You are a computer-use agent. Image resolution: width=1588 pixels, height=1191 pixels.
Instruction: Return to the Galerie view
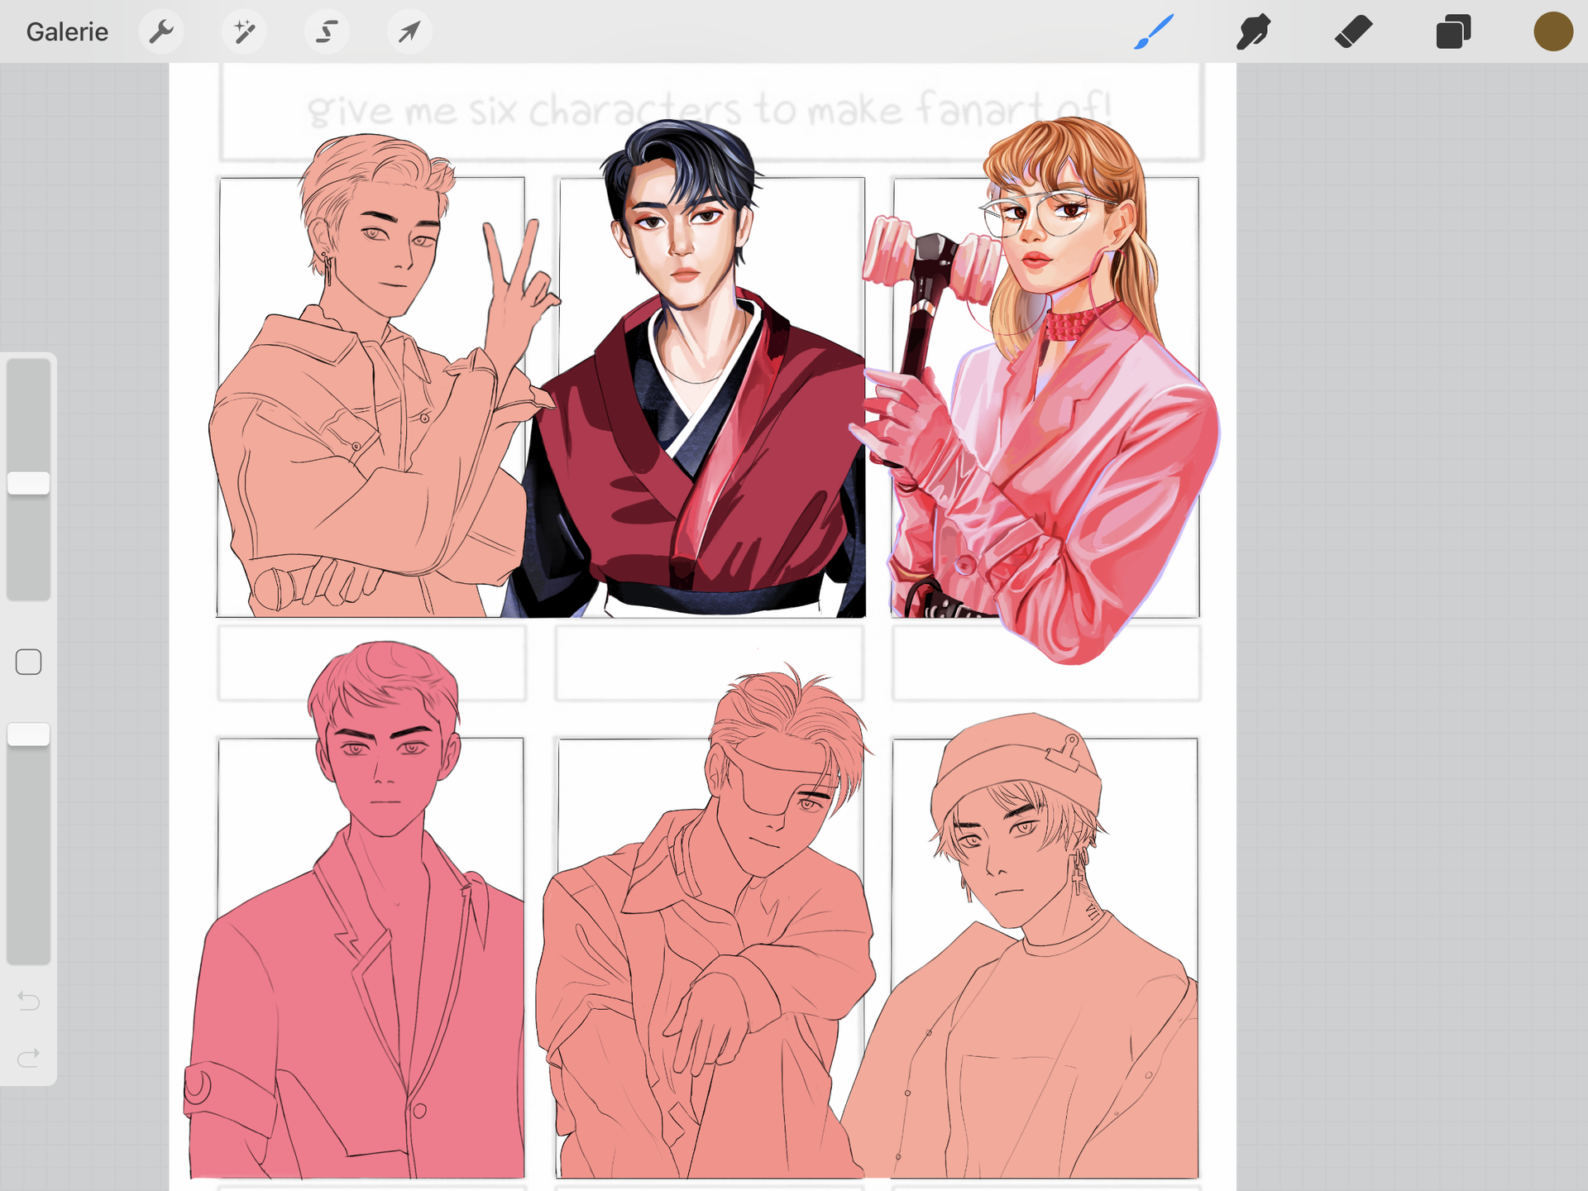(x=67, y=31)
